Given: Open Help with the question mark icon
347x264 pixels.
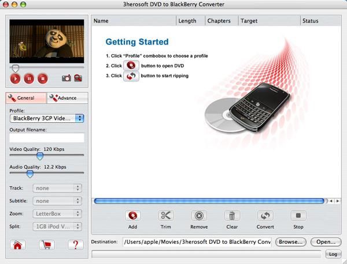Looking at the screenshot, I should 76,245.
